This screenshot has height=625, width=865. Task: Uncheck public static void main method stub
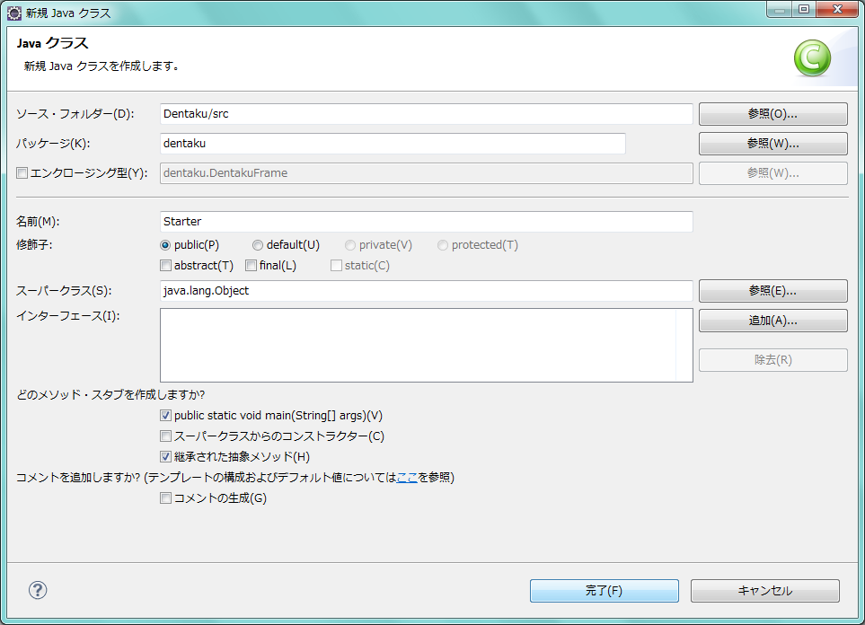tap(165, 416)
